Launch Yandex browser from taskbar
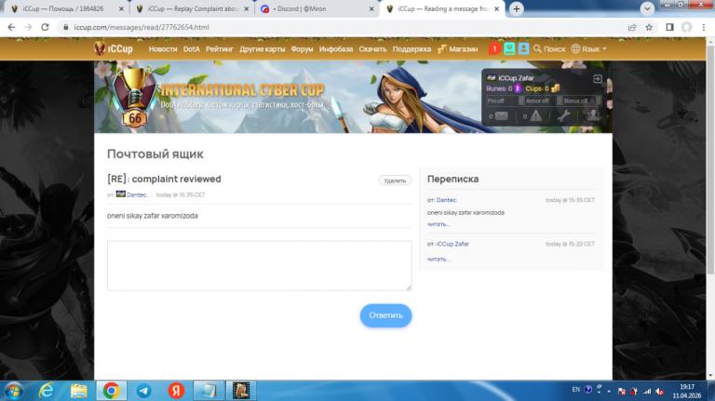Image resolution: width=715 pixels, height=401 pixels. [x=176, y=391]
